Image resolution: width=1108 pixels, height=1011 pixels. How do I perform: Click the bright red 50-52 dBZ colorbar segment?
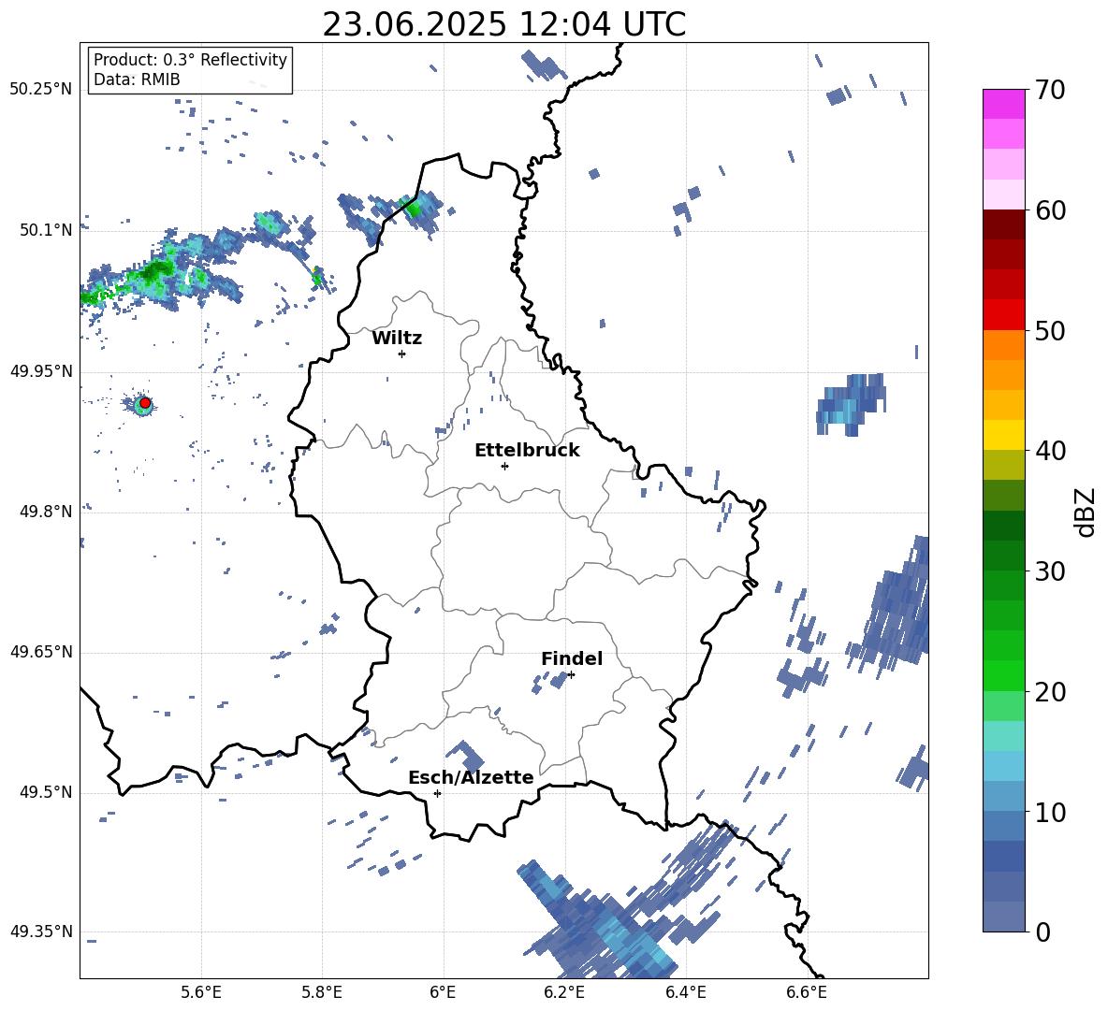point(1003,315)
